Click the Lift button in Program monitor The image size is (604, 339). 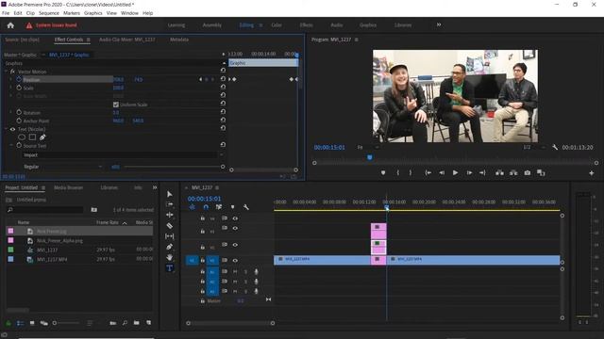(499, 173)
